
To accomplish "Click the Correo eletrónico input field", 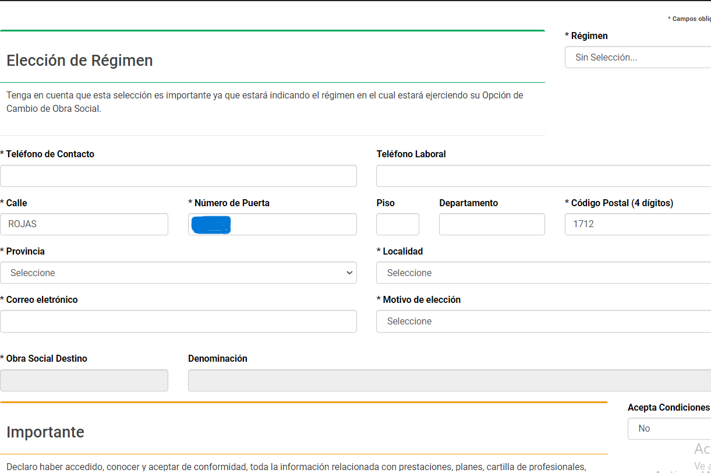I will coord(178,322).
